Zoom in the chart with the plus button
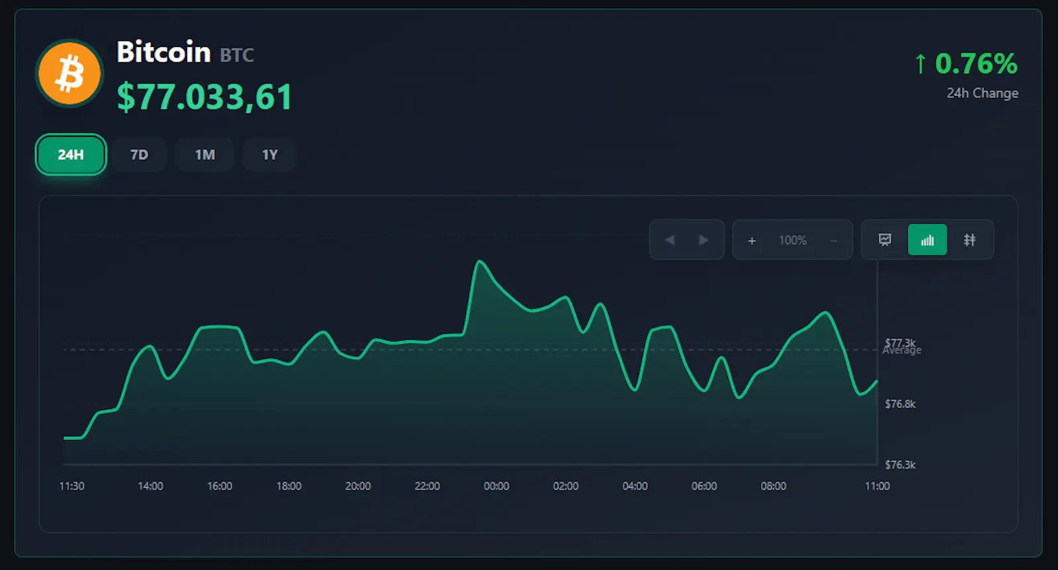This screenshot has height=570, width=1058. coord(752,241)
